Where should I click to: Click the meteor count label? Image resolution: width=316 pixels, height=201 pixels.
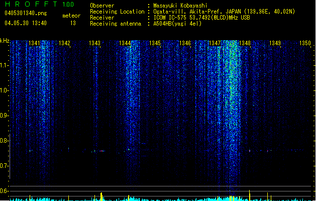point(71,16)
